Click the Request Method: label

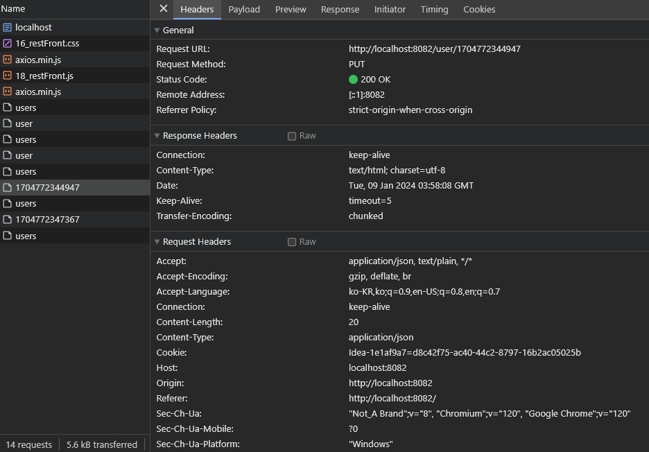pos(191,64)
